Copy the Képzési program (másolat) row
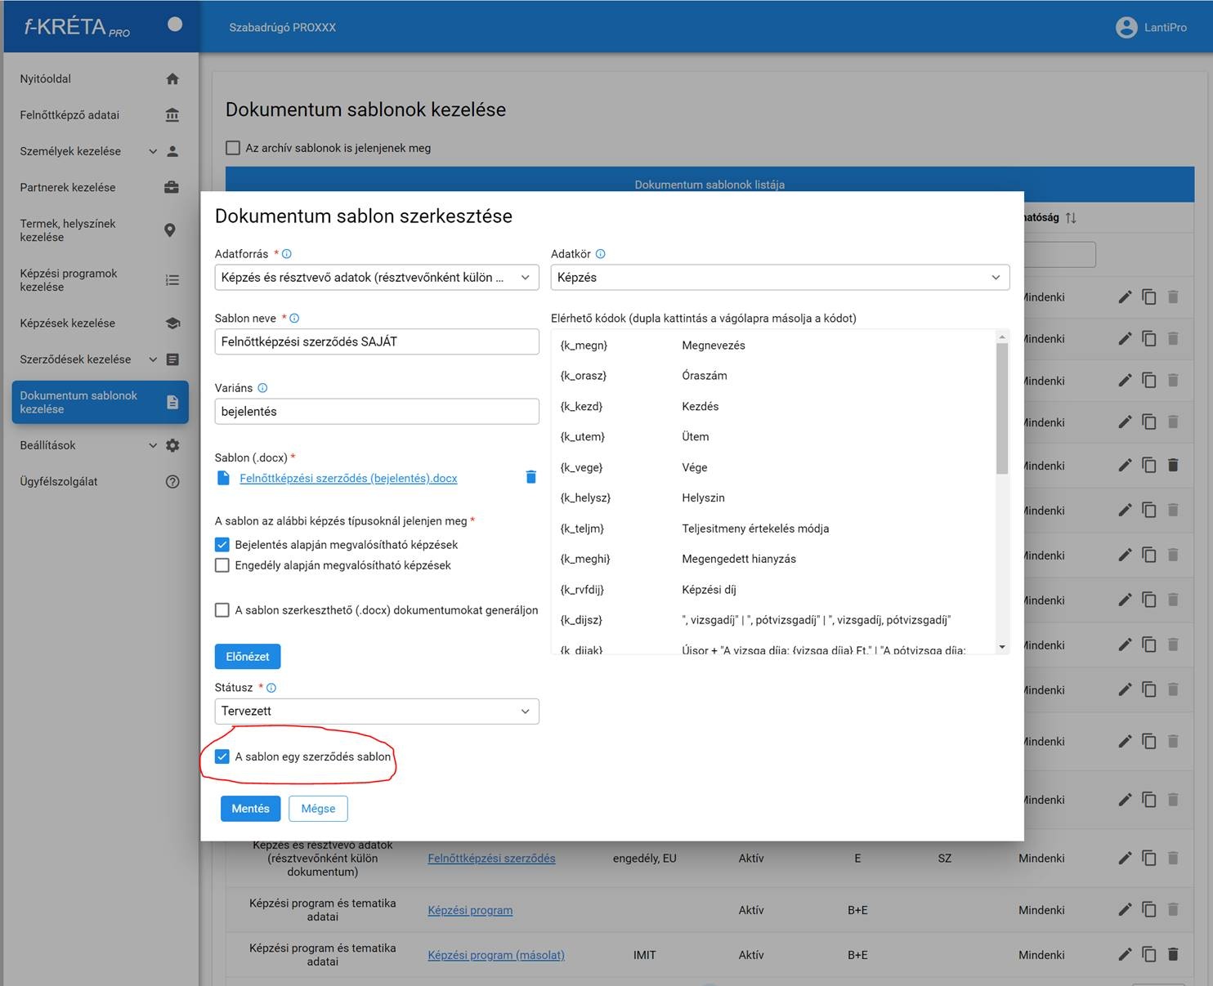1213x986 pixels. (1149, 954)
